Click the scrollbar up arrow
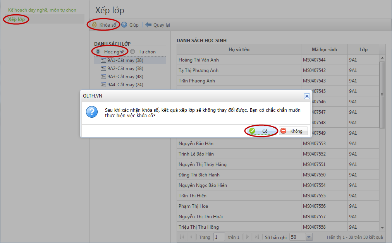 pos(382,58)
